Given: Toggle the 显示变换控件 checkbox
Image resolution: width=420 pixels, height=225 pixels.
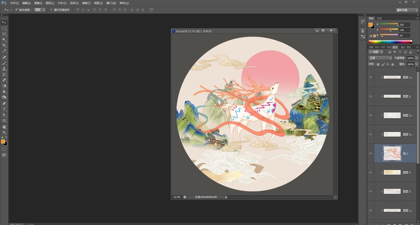Looking at the screenshot, I should point(51,10).
